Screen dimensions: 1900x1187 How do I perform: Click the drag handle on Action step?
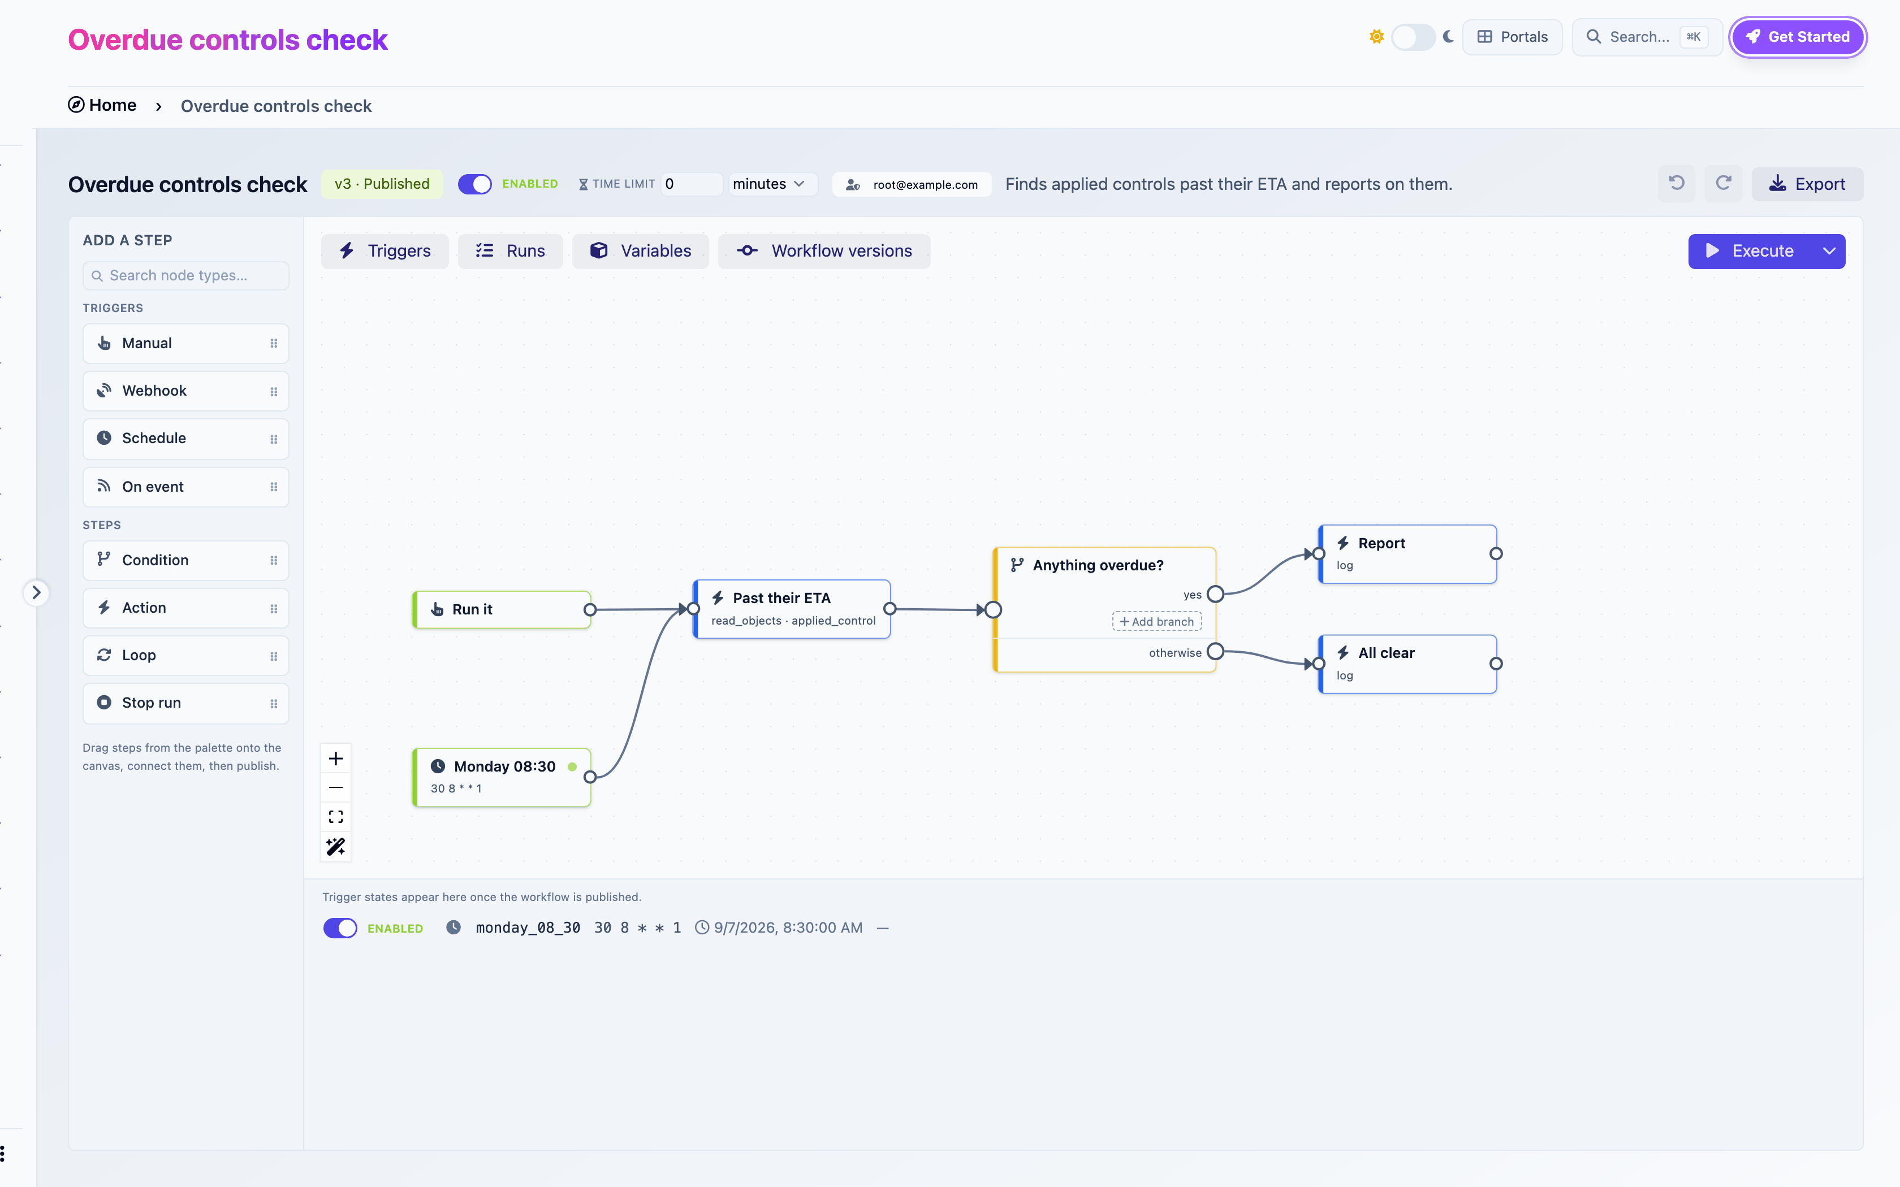pos(274,608)
